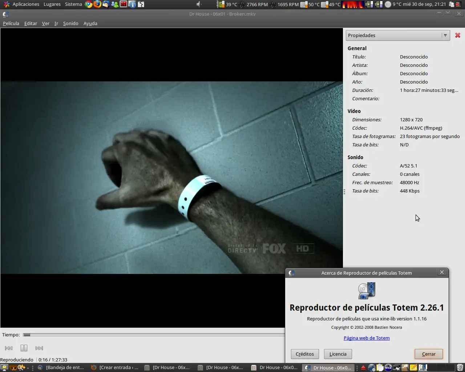
Task: Click the clock showing mié 30 de sep, 21:21
Action: (424, 4)
